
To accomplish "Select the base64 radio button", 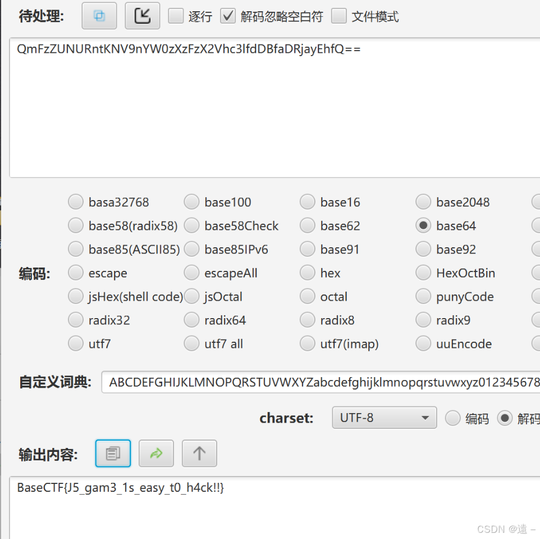I will (423, 225).
